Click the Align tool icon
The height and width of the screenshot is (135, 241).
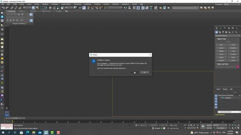click(x=130, y=8)
